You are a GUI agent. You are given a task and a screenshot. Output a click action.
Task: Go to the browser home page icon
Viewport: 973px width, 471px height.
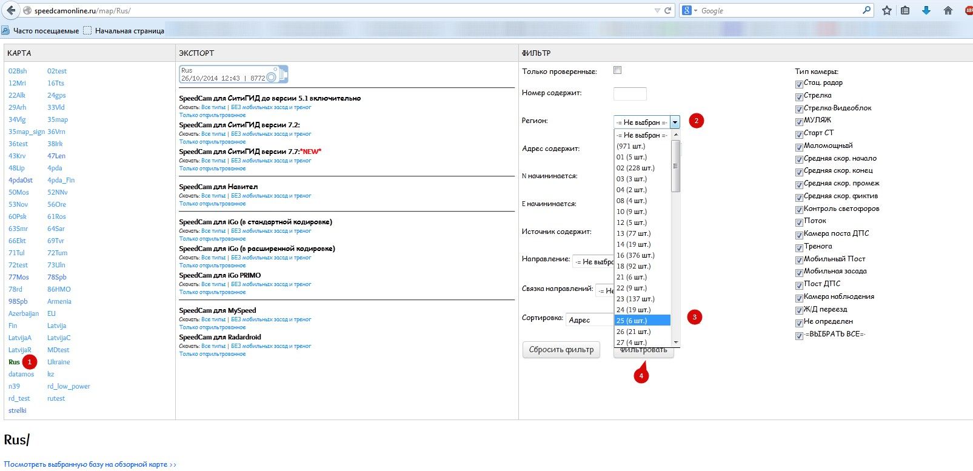(948, 10)
